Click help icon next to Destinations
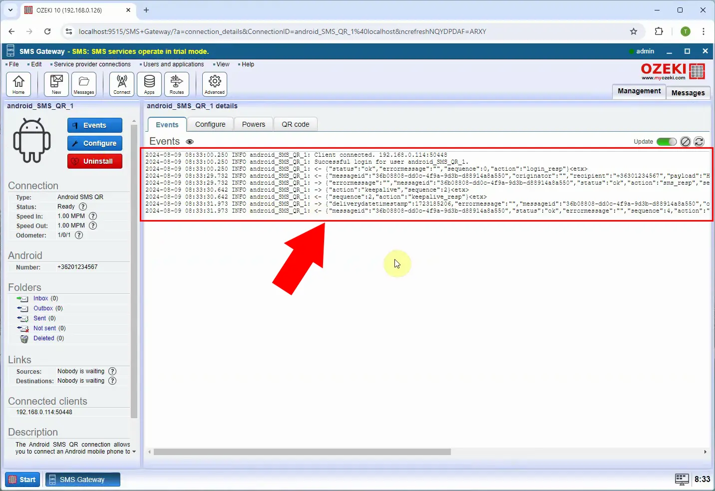This screenshot has width=715, height=491. coord(112,381)
